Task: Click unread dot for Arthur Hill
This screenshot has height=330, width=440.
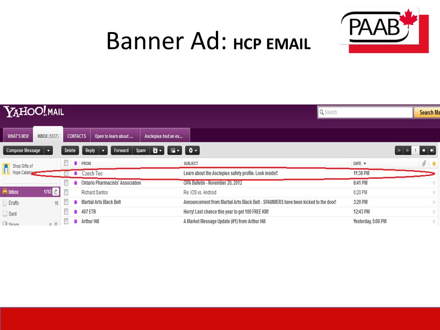Action: 76,221
